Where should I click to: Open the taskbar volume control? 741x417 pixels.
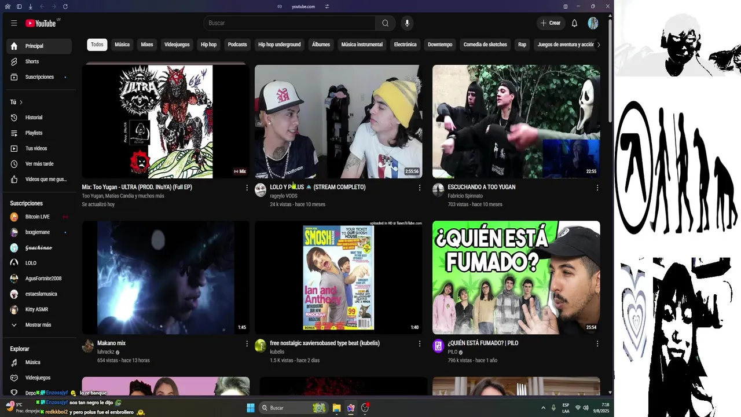[x=586, y=408]
